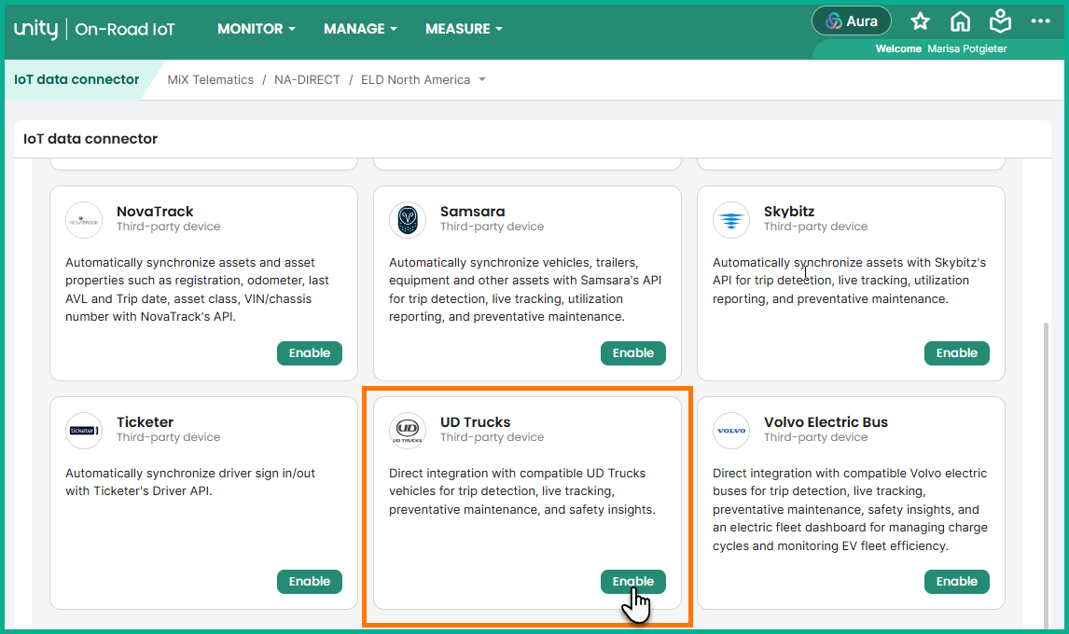Click the Skybitz description text
Viewport: 1069px width, 634px height.
tap(849, 281)
